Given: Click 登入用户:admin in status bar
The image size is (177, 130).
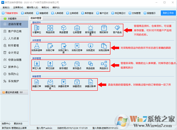Looking at the screenshot, I should coord(44,128).
